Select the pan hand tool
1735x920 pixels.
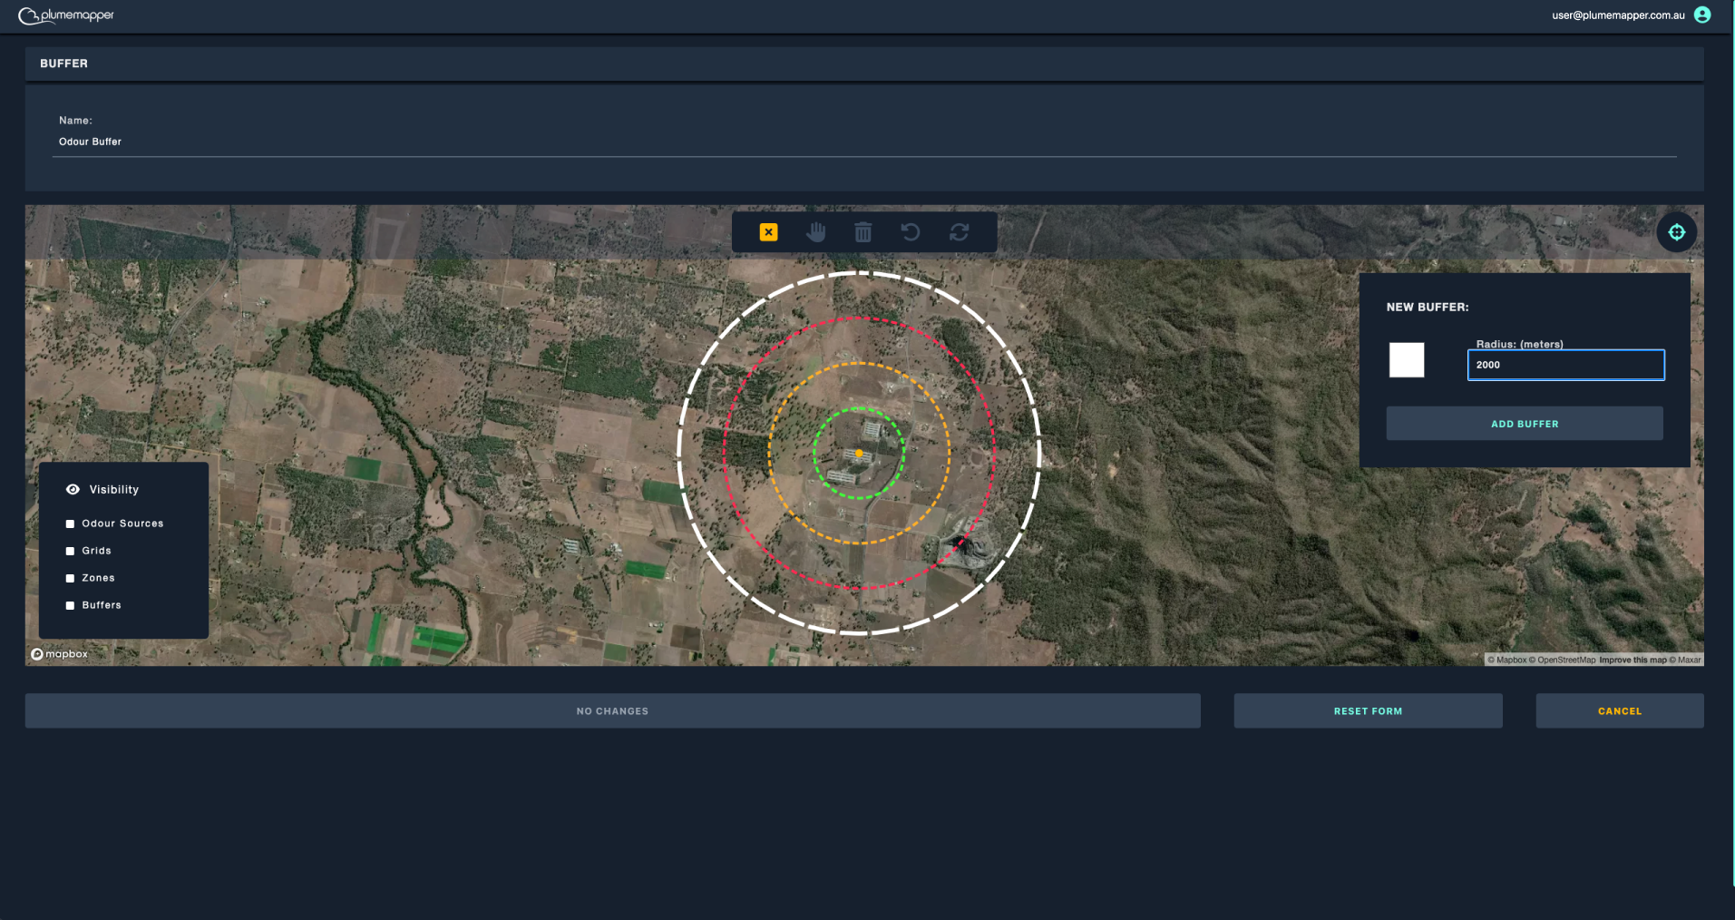click(x=816, y=232)
